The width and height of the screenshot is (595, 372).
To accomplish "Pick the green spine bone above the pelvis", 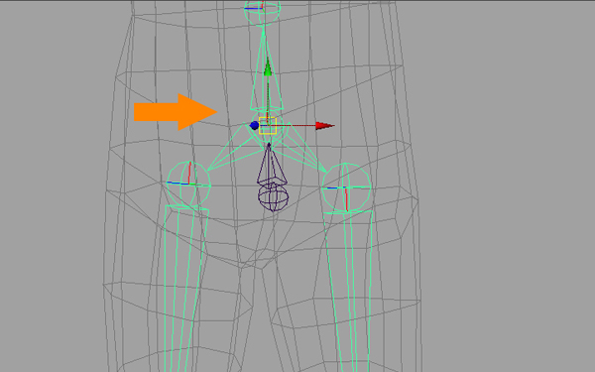I will [266, 70].
